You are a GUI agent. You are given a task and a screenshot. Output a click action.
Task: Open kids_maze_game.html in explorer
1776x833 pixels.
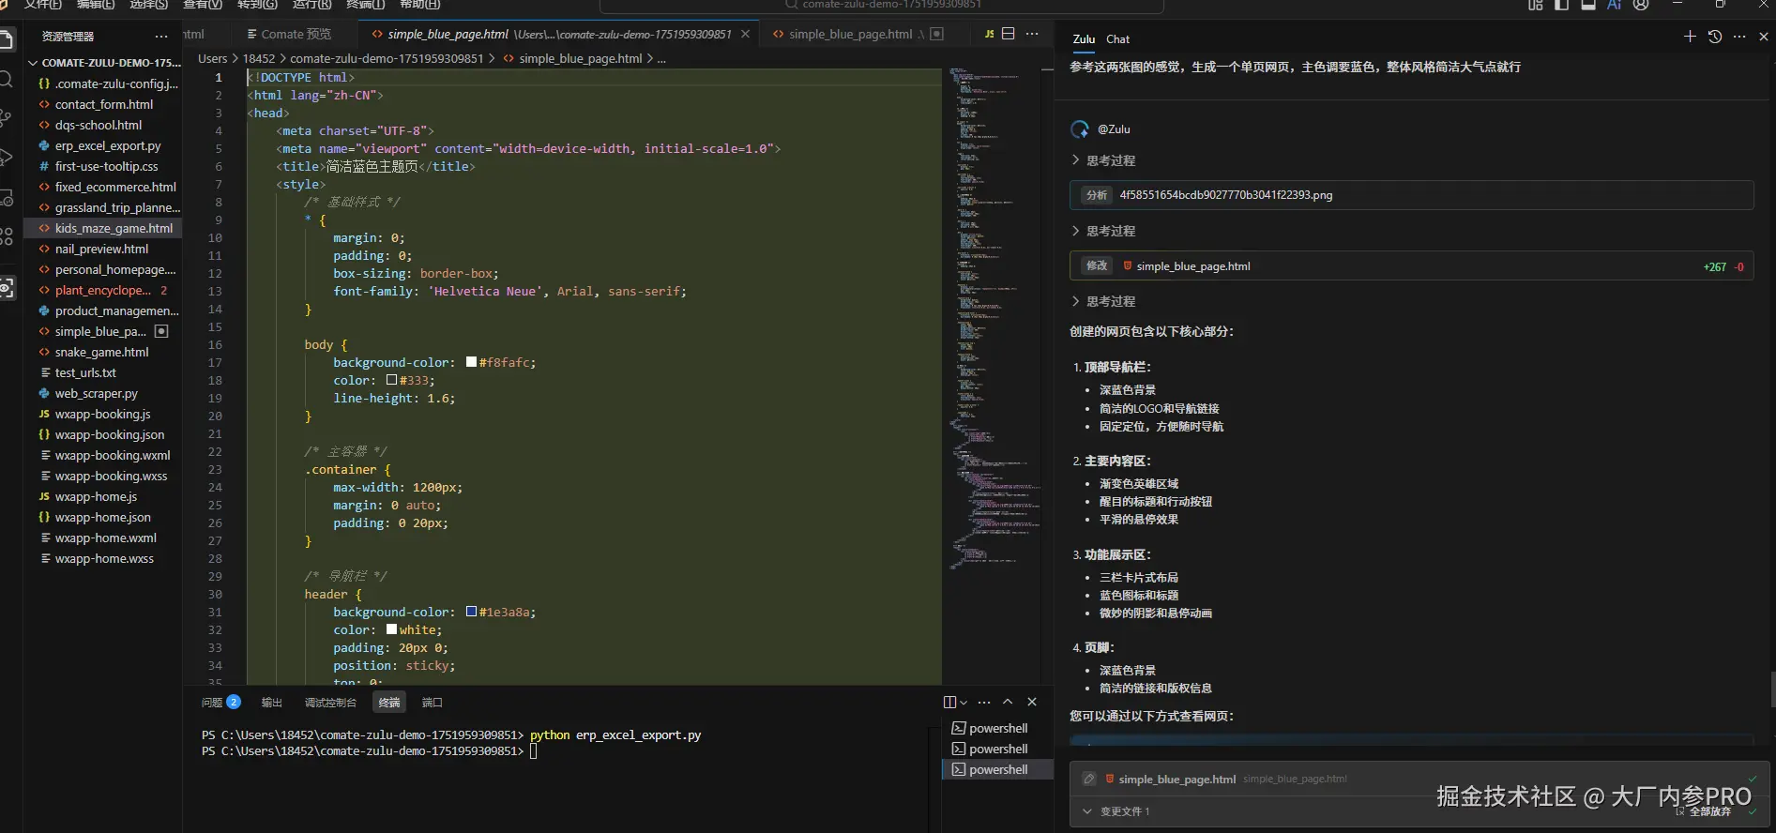click(x=103, y=228)
